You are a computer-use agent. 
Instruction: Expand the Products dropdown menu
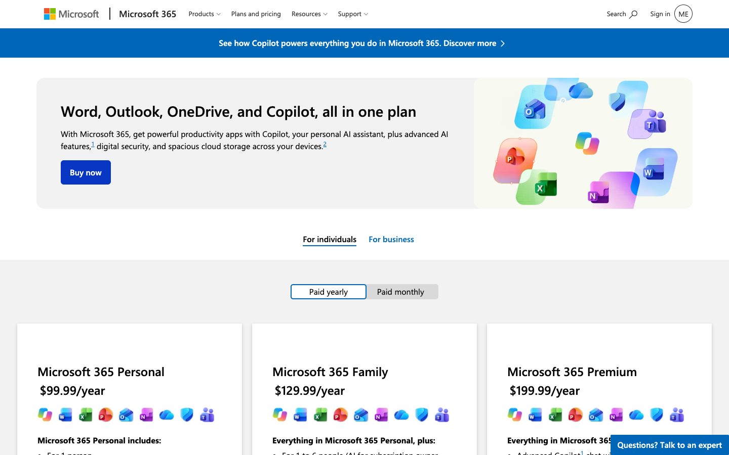[x=205, y=14]
